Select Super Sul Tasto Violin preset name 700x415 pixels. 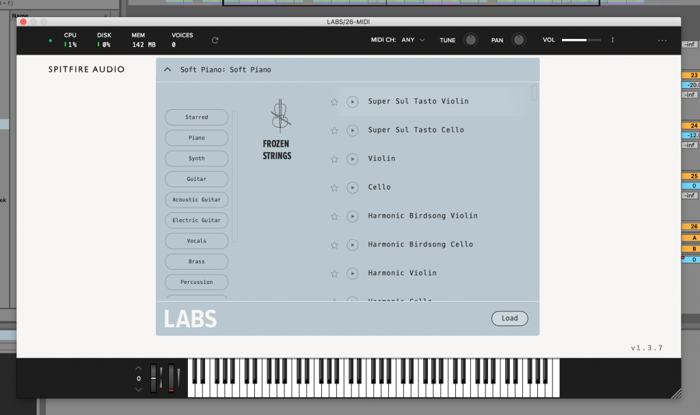[418, 101]
